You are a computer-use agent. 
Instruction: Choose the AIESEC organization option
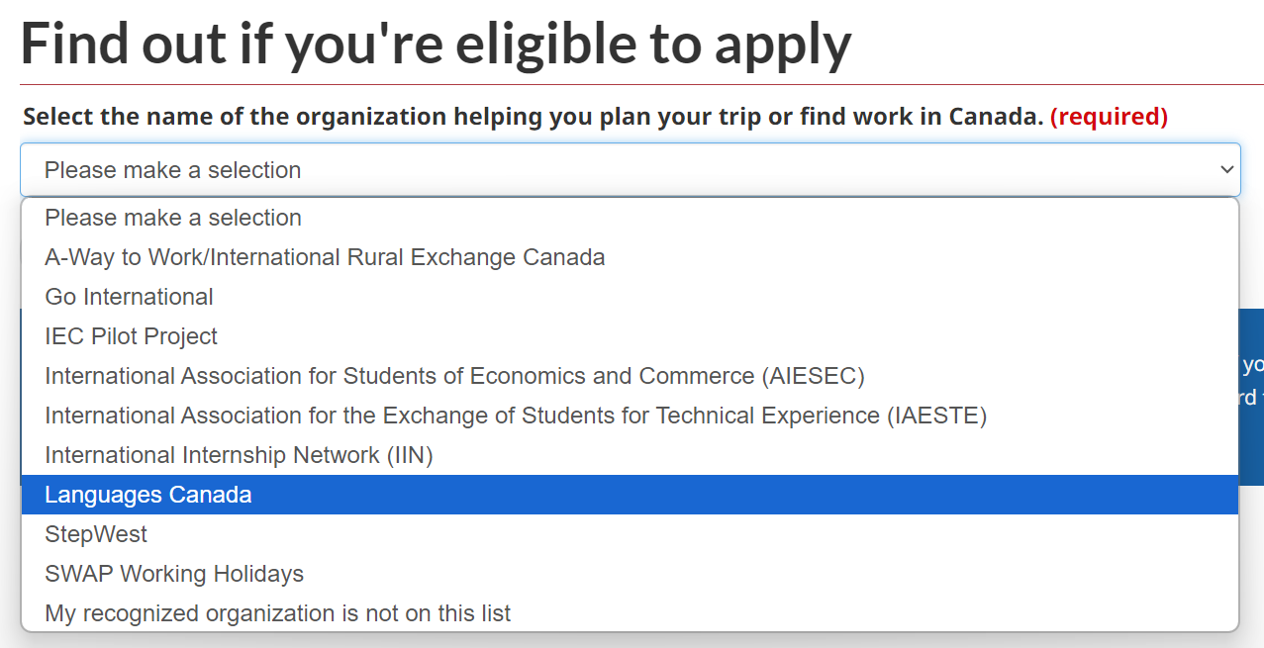630,376
